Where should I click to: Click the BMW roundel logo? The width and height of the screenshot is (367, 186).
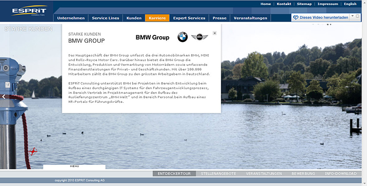[183, 37]
